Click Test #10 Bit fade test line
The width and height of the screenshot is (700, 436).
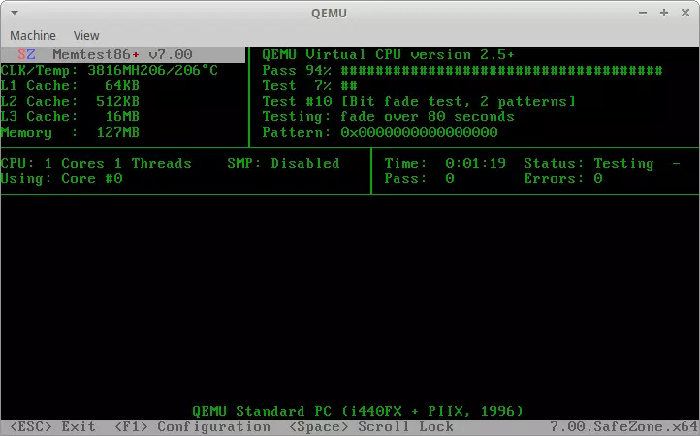pos(419,102)
